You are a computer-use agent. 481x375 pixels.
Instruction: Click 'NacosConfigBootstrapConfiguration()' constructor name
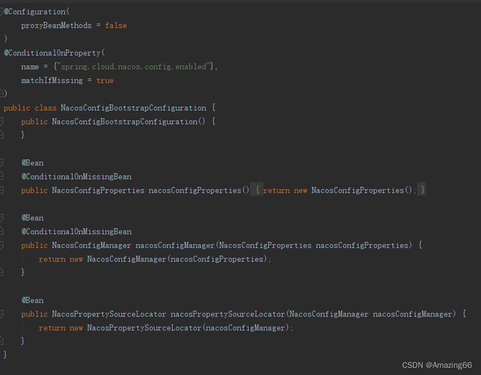[x=129, y=122]
